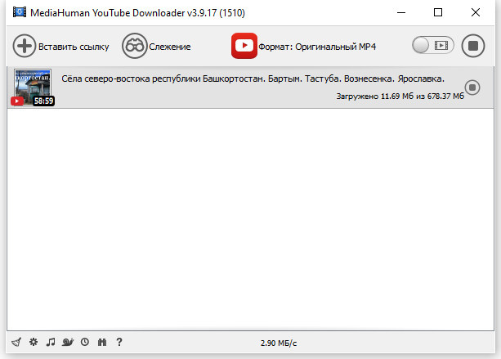Screen dimensions: 501x359
Task: Open the clock history icon
Action: [x=85, y=342]
